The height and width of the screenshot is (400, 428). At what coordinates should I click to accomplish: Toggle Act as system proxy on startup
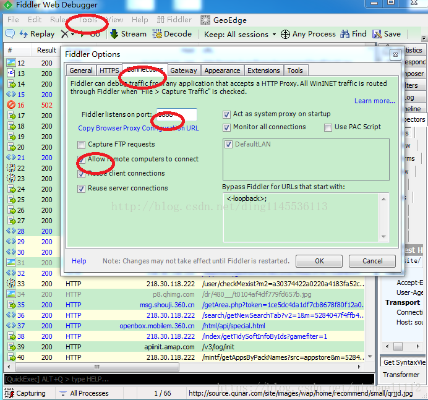(x=226, y=114)
